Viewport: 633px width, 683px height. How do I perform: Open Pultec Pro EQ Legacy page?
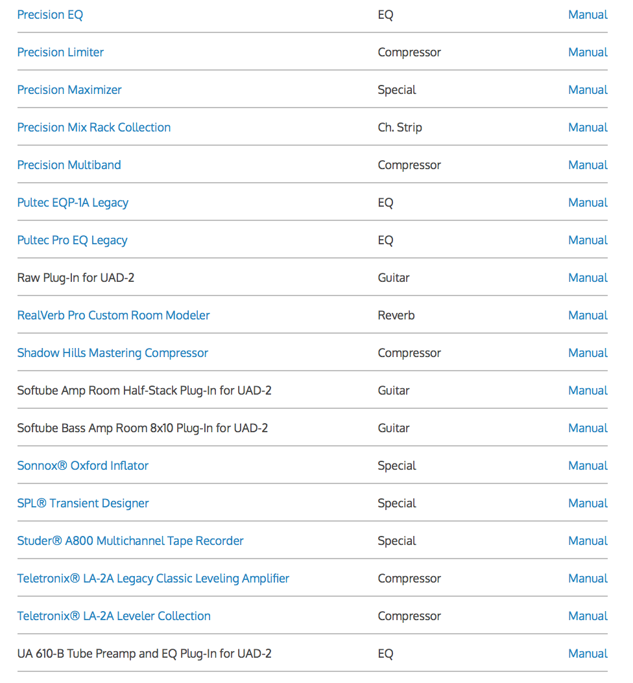point(72,240)
